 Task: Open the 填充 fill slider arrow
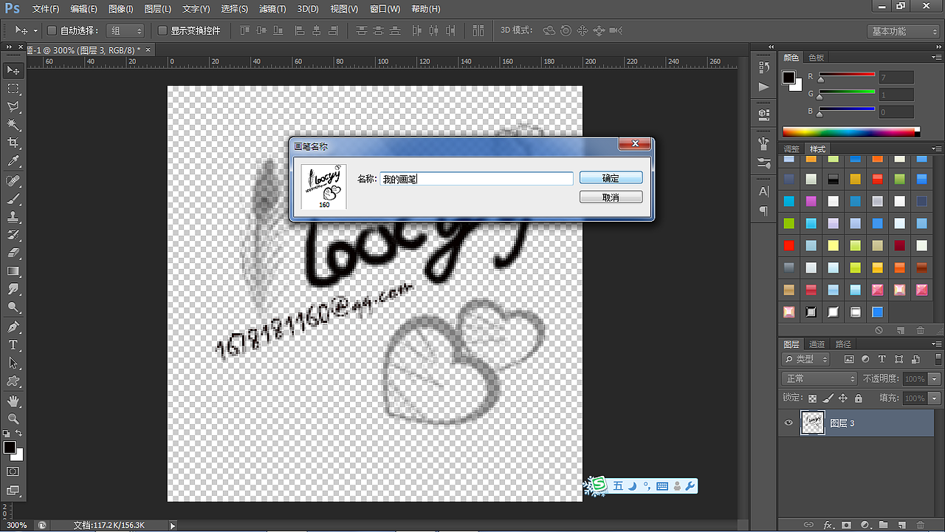tap(935, 398)
